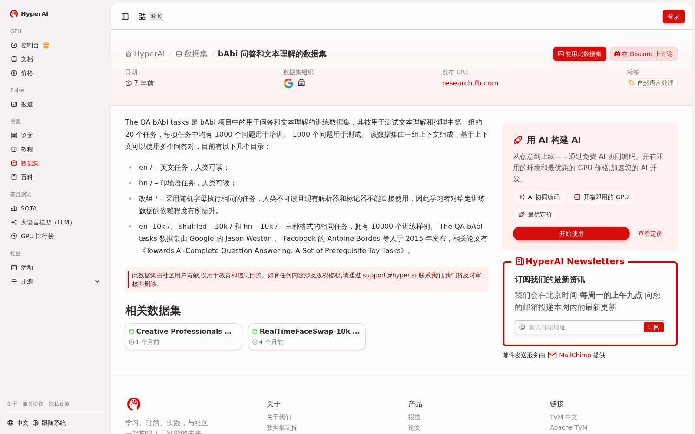Click 关于 link in sidebar footer
The width and height of the screenshot is (695, 434).
click(x=12, y=404)
